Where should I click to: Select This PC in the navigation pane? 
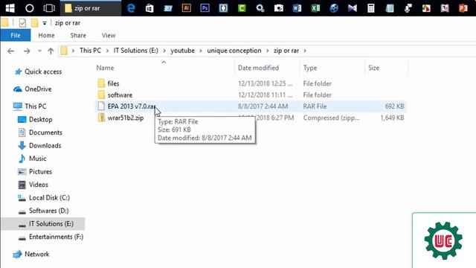pos(36,106)
